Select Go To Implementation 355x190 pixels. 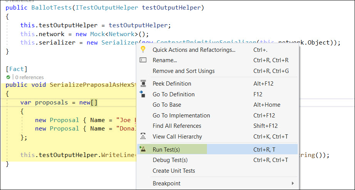(x=181, y=116)
